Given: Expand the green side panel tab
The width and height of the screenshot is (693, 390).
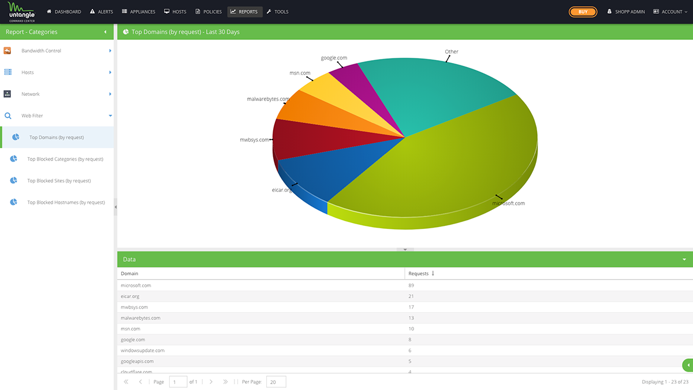Looking at the screenshot, I should pyautogui.click(x=688, y=365).
